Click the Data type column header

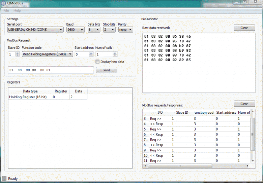click(x=30, y=91)
